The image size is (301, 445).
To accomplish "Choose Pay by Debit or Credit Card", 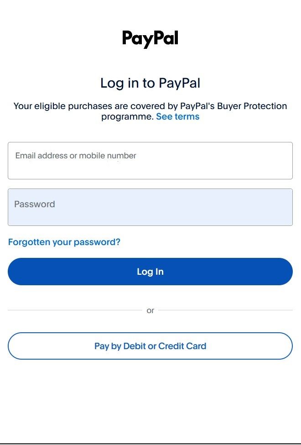I will (x=150, y=346).
